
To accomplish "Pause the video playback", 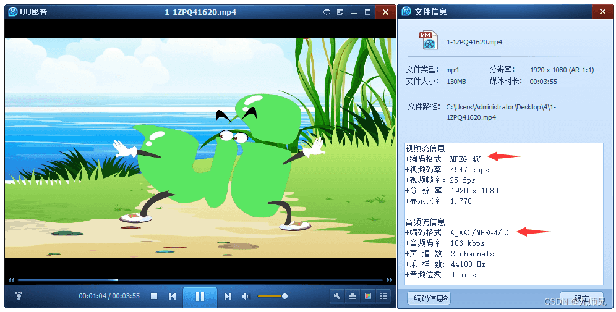I will click(200, 297).
